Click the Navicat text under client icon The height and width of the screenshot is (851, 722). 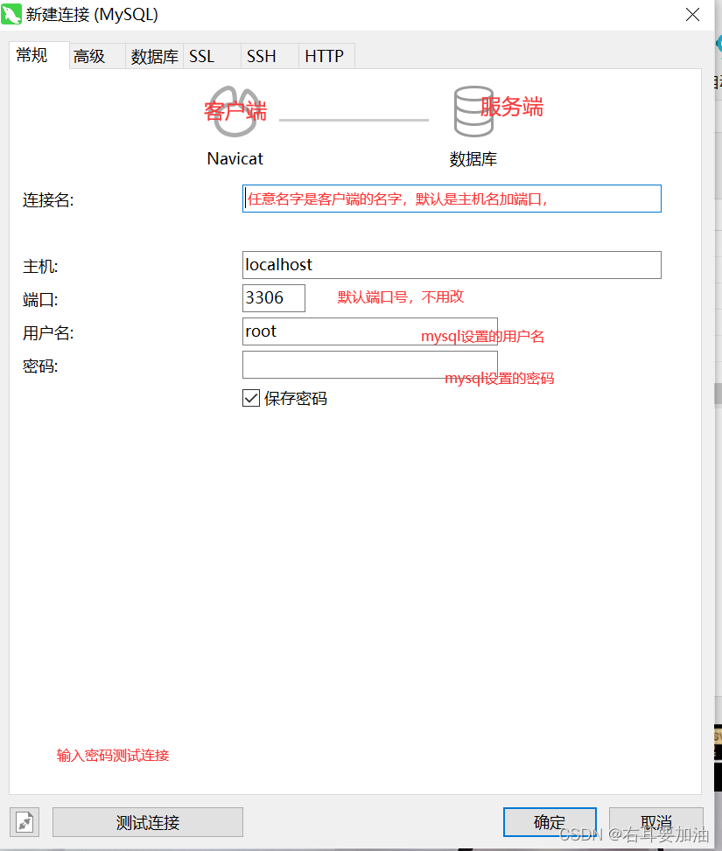235,158
